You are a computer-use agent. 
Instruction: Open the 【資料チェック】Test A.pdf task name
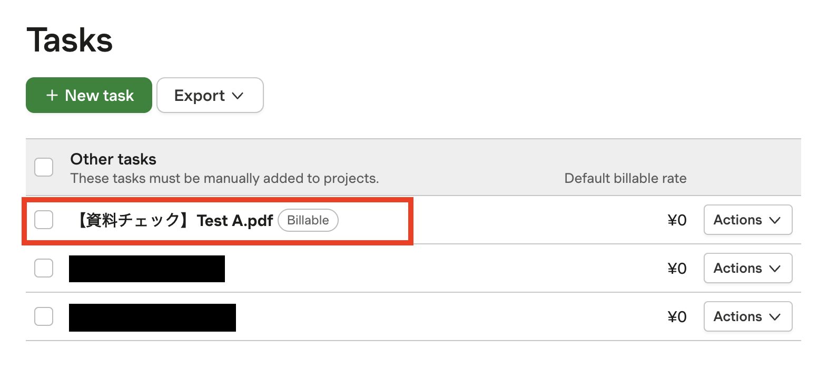[x=174, y=220]
